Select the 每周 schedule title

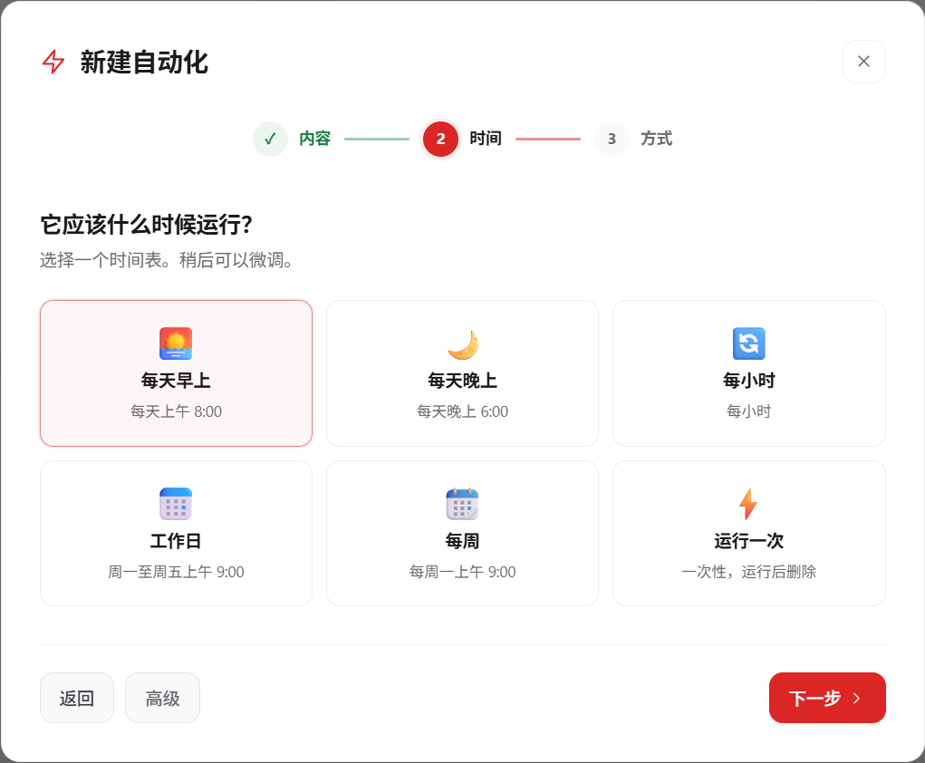click(x=462, y=541)
